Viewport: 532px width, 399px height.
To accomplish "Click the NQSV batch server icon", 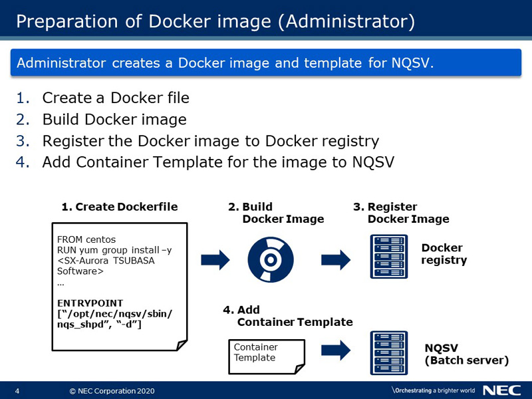I will (389, 353).
